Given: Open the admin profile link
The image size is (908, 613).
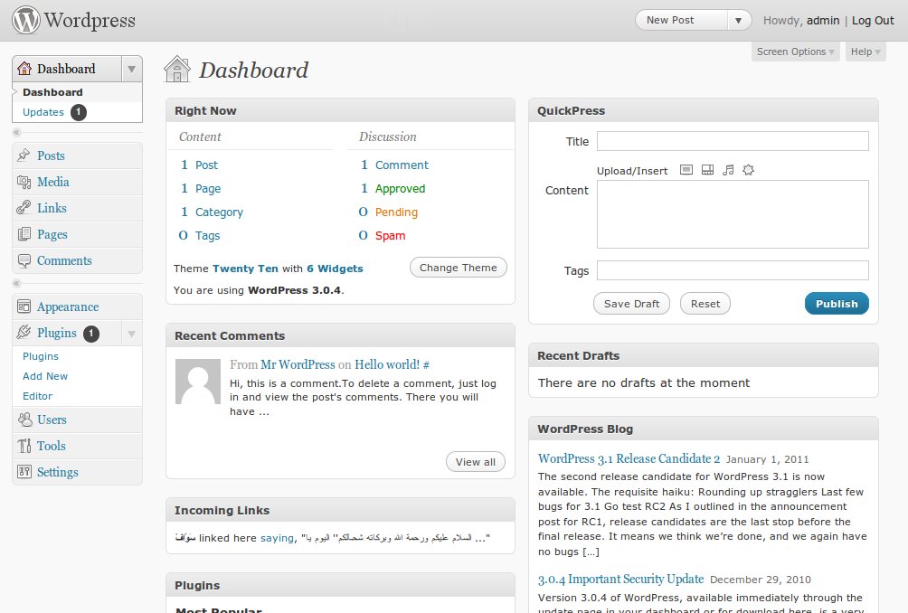Looking at the screenshot, I should click(823, 20).
